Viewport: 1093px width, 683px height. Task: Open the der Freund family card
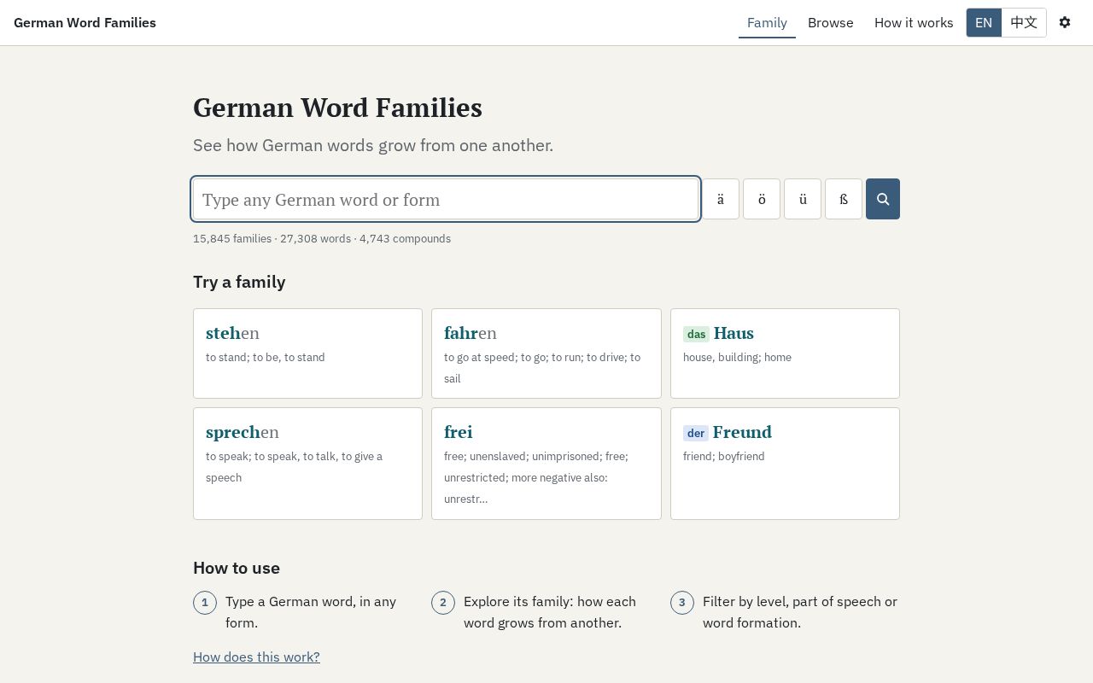785,464
